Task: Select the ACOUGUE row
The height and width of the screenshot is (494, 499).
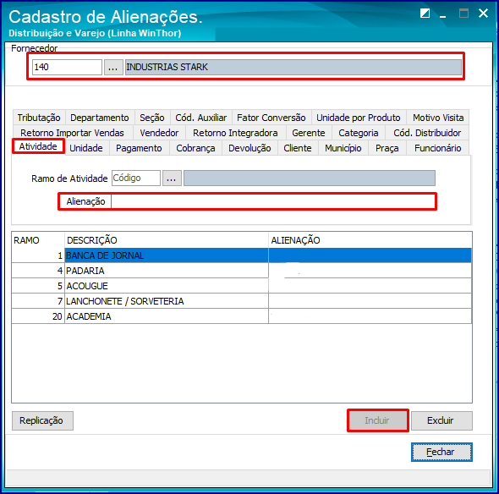Action: click(242, 286)
